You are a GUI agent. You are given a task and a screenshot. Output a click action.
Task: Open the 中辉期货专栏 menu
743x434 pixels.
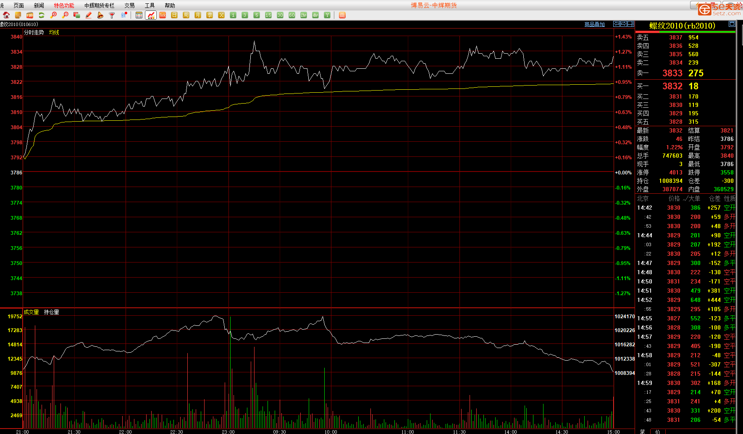(x=99, y=5)
